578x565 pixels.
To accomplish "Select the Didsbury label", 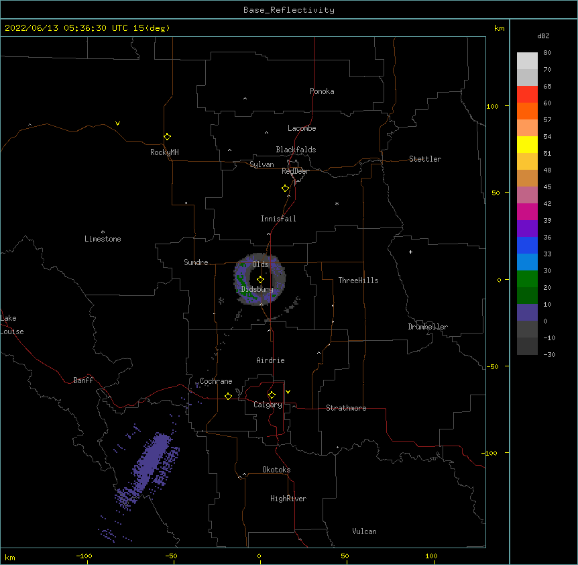I will pos(257,289).
